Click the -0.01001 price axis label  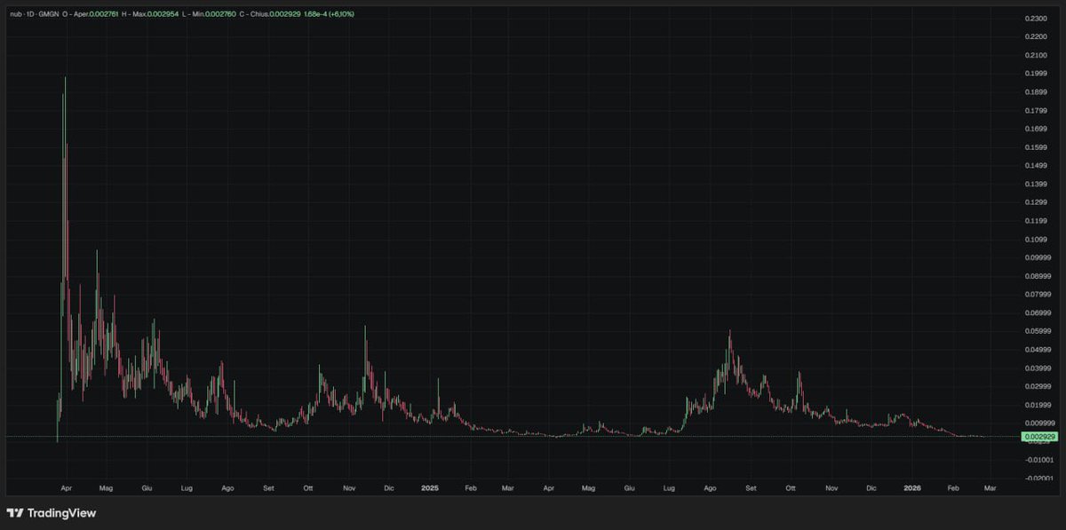1038,459
